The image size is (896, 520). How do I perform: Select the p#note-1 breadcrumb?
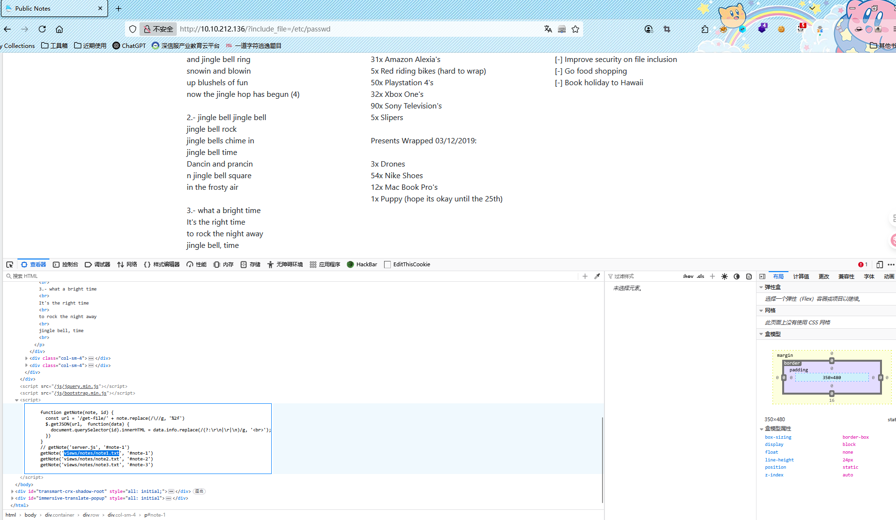point(155,515)
